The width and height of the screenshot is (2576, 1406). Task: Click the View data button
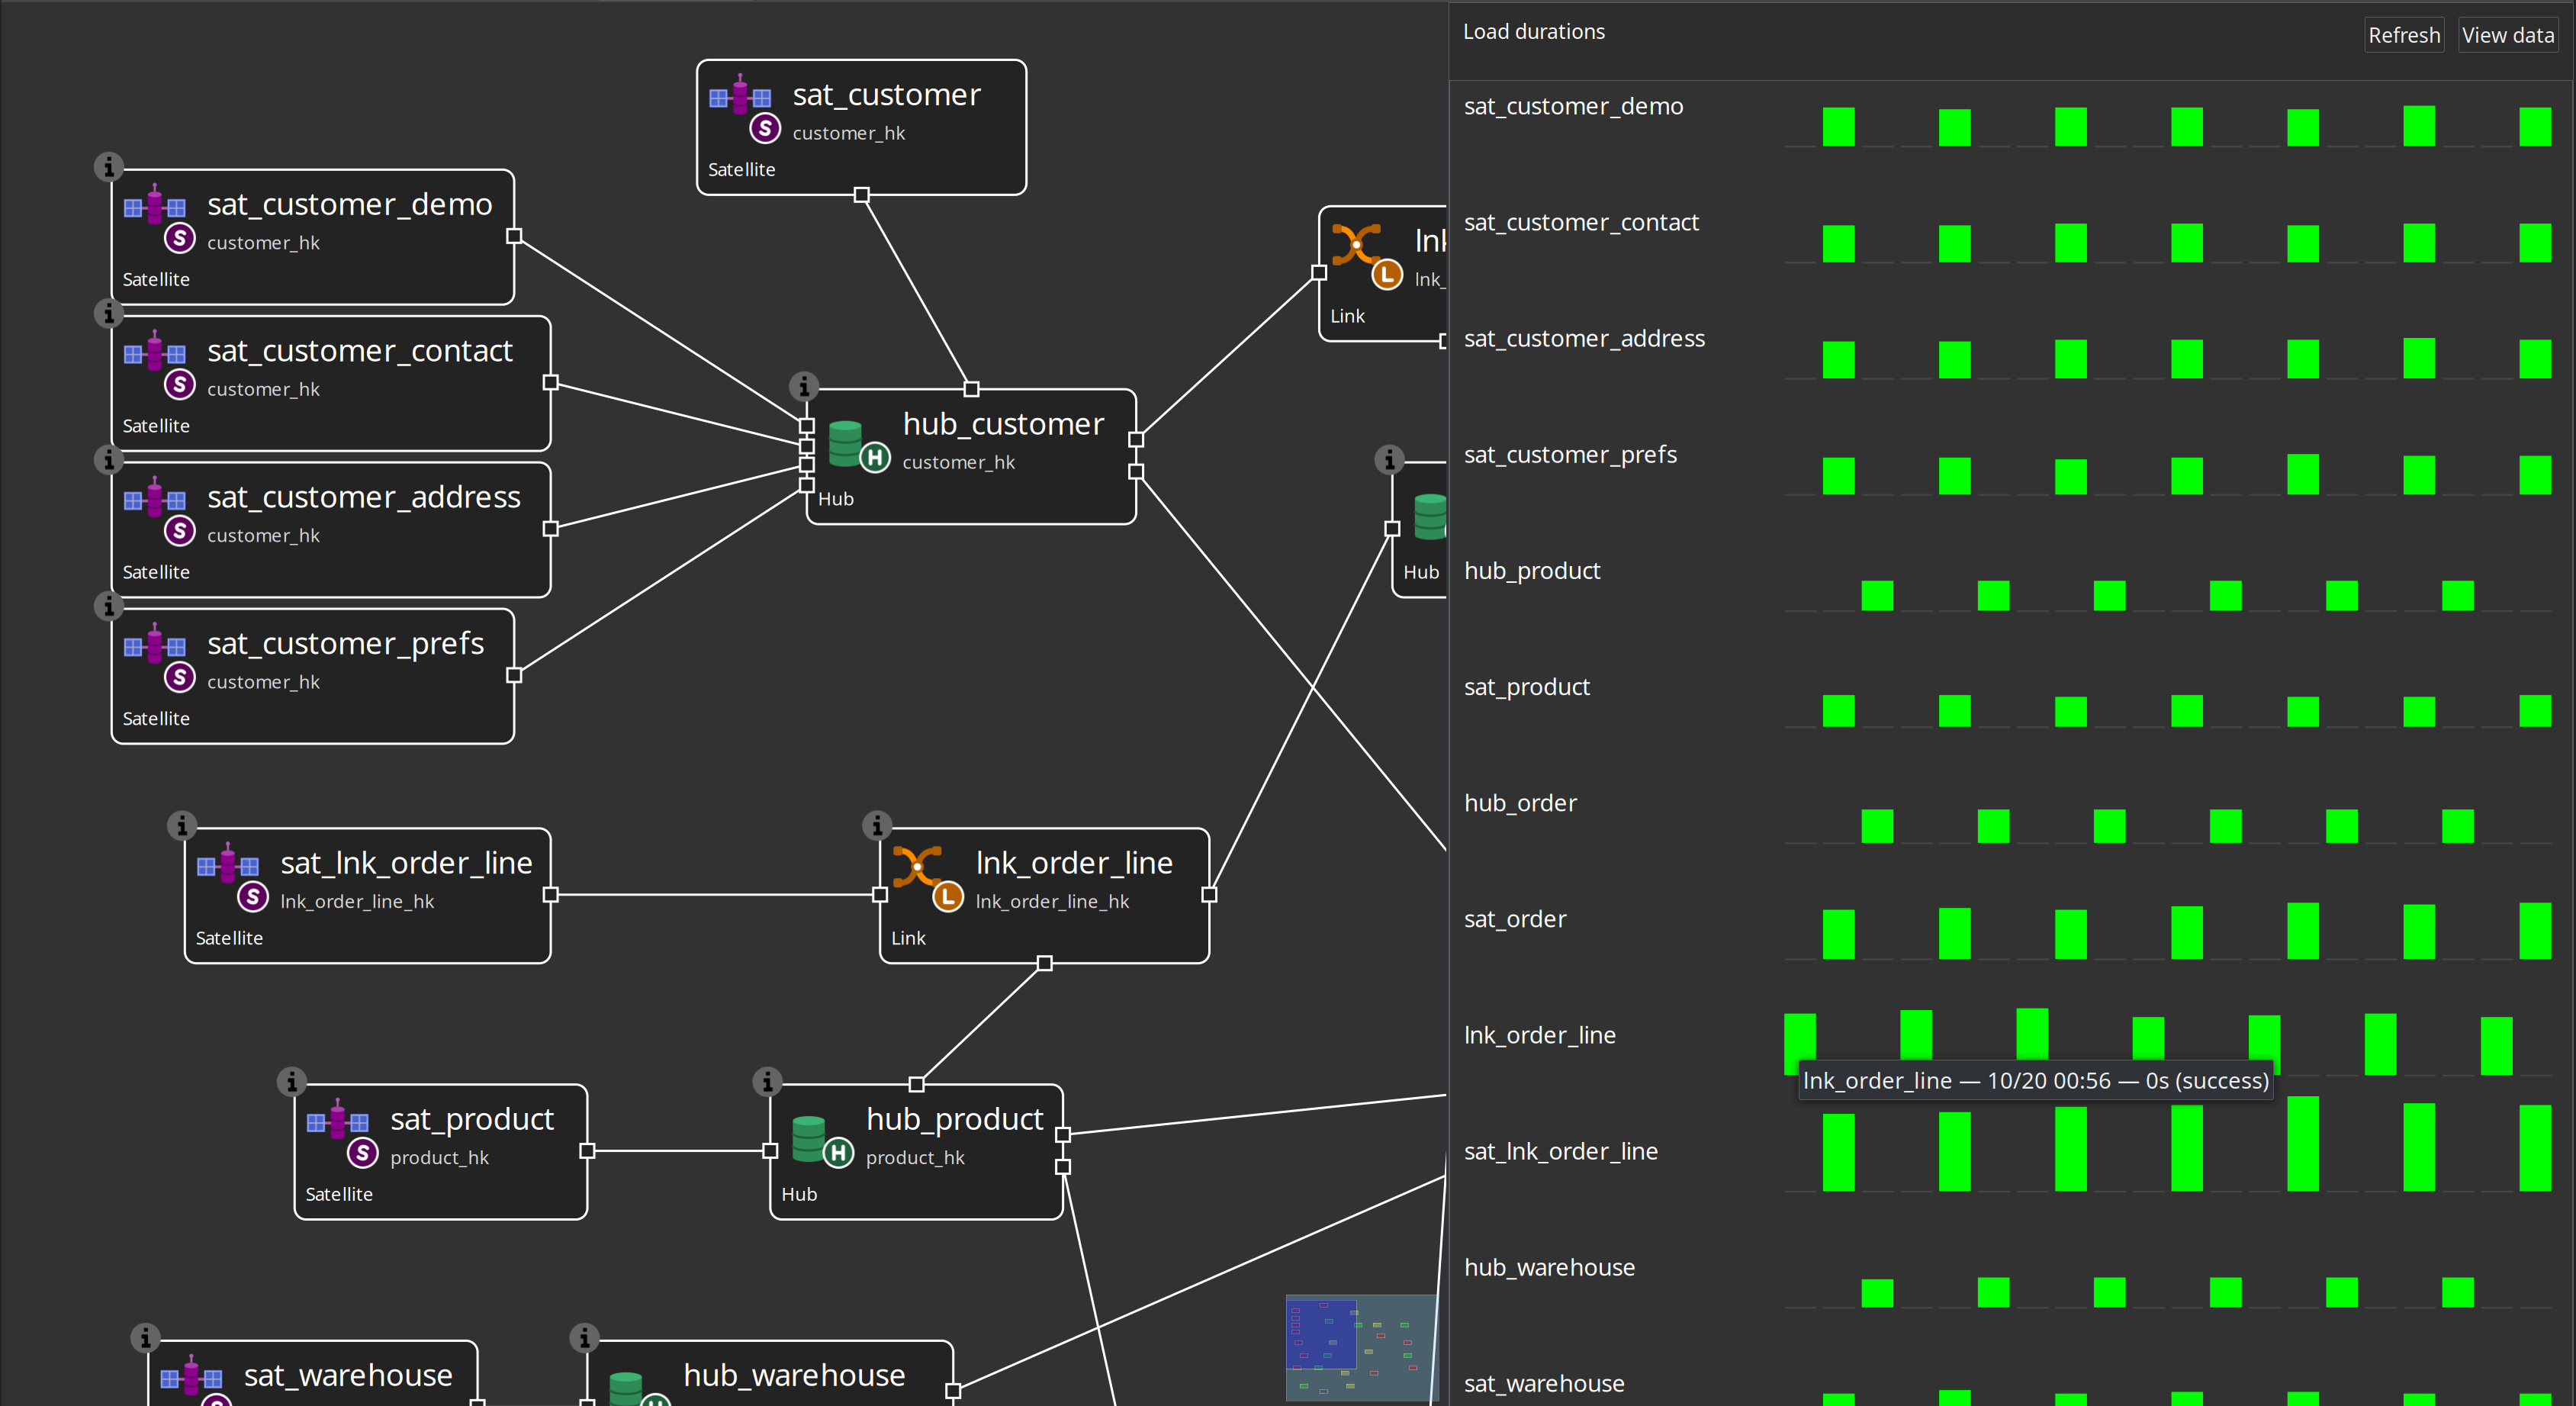(2508, 35)
